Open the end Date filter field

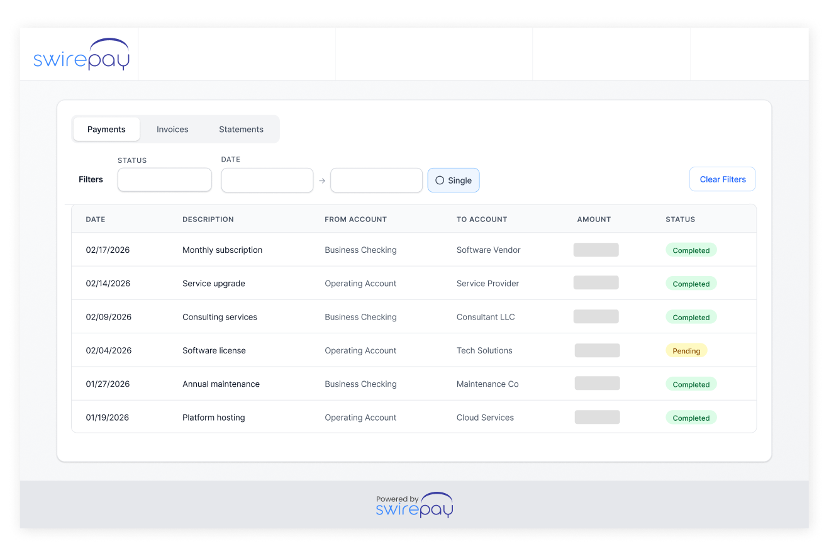coord(376,180)
